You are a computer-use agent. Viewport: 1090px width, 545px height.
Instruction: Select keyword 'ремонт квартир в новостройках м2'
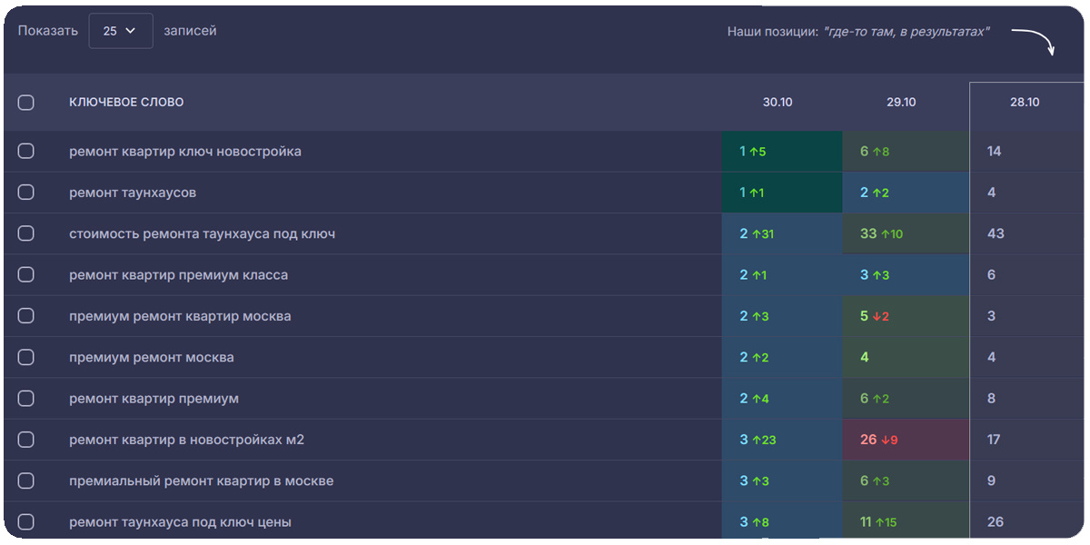[x=187, y=440]
